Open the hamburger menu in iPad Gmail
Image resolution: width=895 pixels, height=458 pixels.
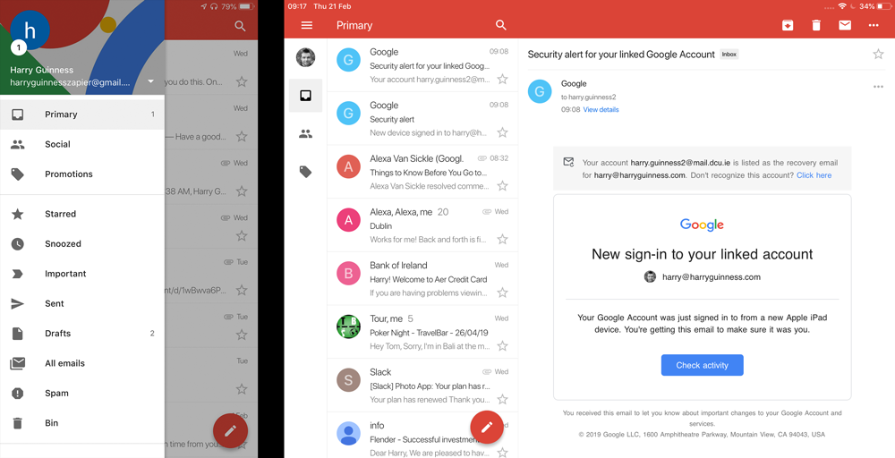(x=306, y=25)
